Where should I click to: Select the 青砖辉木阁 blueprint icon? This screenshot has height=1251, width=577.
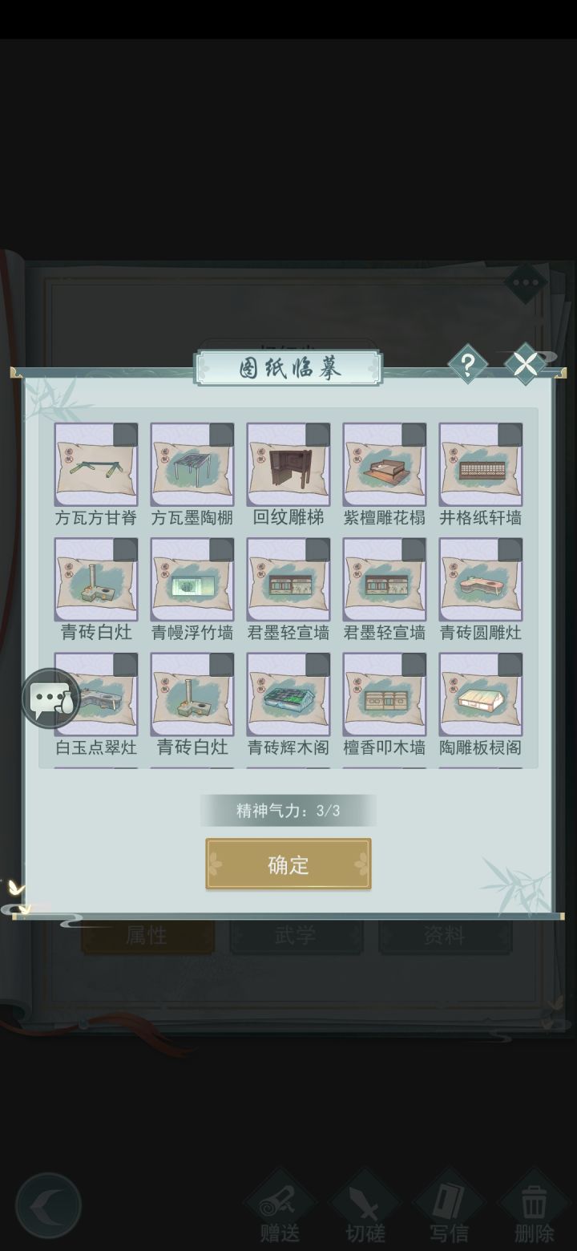pos(288,694)
